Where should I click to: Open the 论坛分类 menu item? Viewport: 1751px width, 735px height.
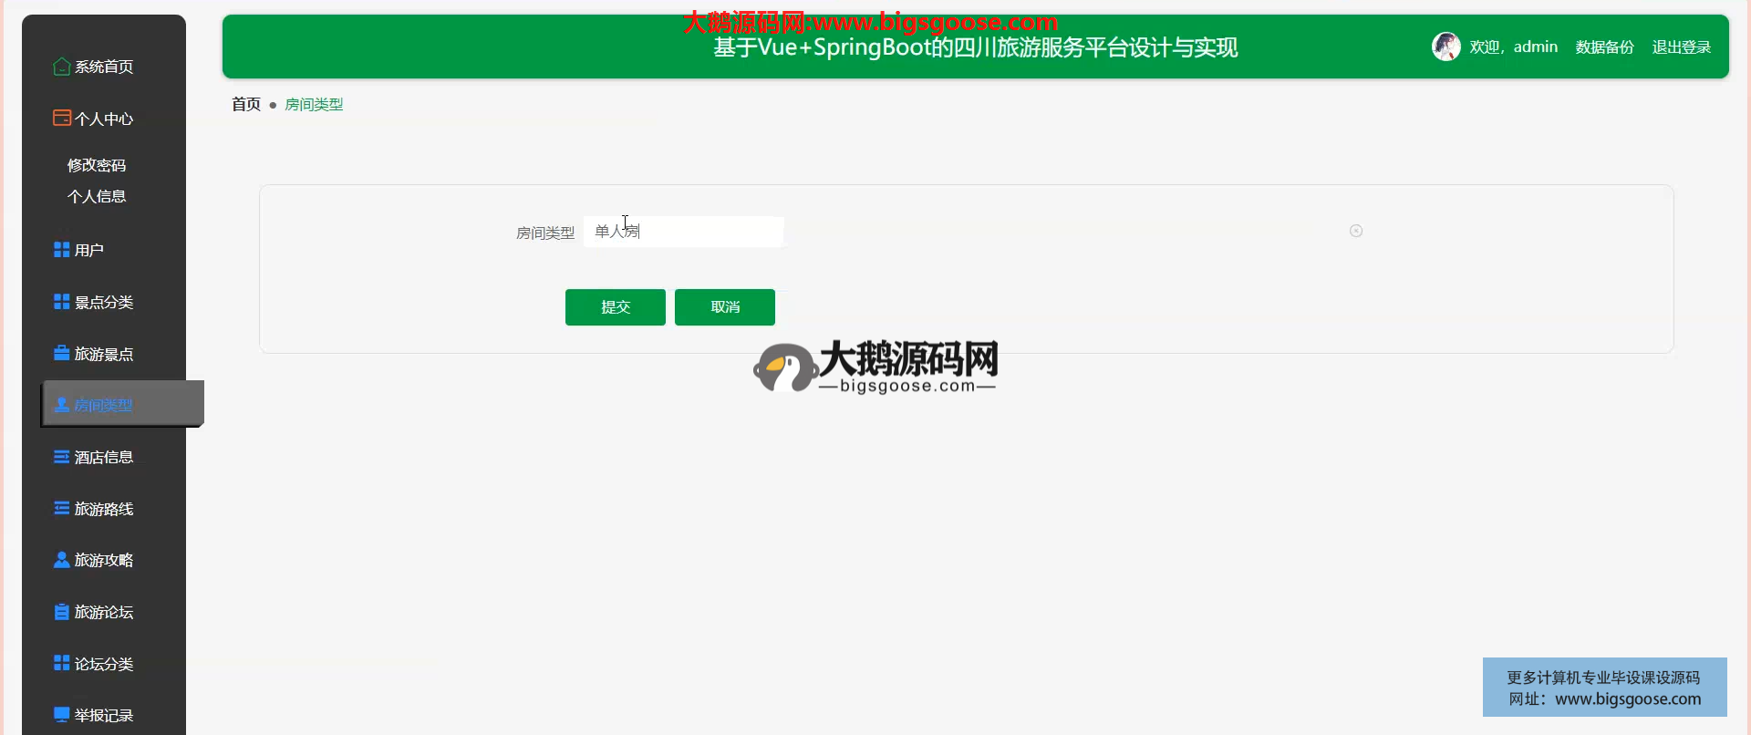pyautogui.click(x=103, y=664)
